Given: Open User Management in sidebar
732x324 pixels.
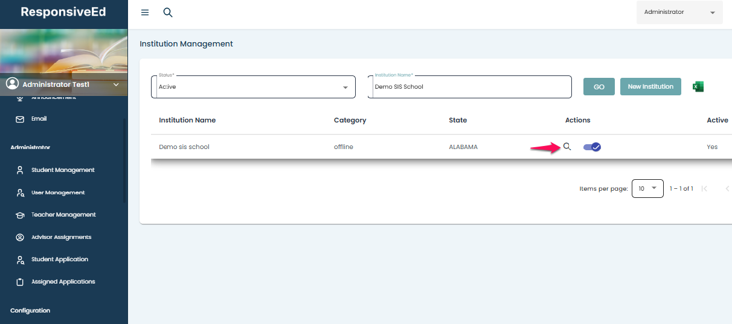Looking at the screenshot, I should (x=58, y=192).
